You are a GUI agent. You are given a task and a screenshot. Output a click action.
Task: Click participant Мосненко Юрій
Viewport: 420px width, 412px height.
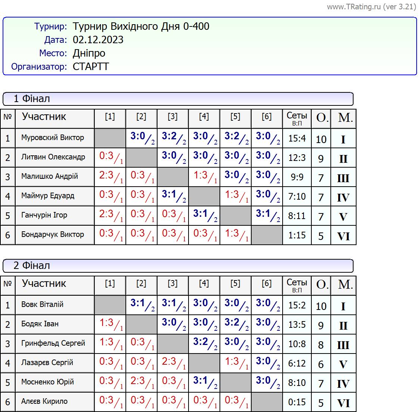(x=47, y=382)
